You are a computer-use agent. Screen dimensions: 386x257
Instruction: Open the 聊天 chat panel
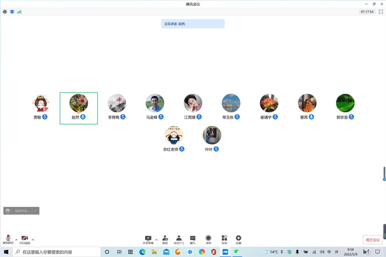point(193,239)
